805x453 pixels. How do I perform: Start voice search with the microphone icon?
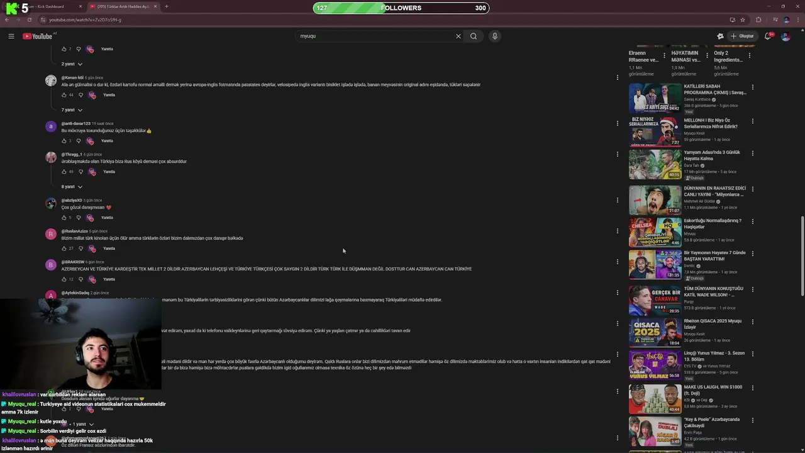pos(495,36)
